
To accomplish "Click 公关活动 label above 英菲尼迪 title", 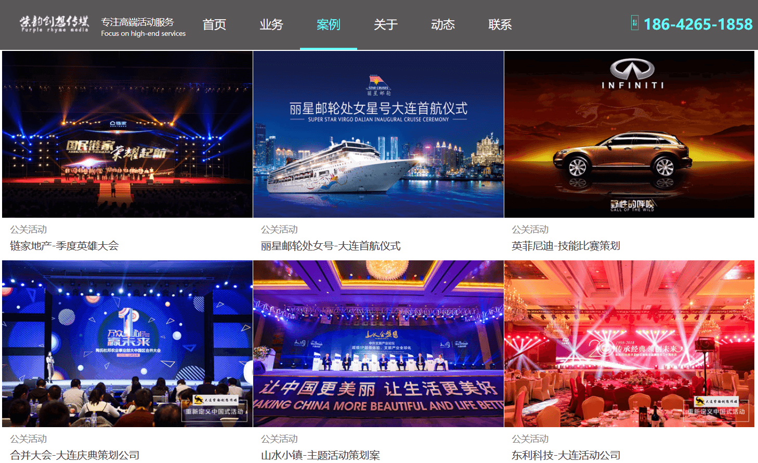I will point(530,229).
